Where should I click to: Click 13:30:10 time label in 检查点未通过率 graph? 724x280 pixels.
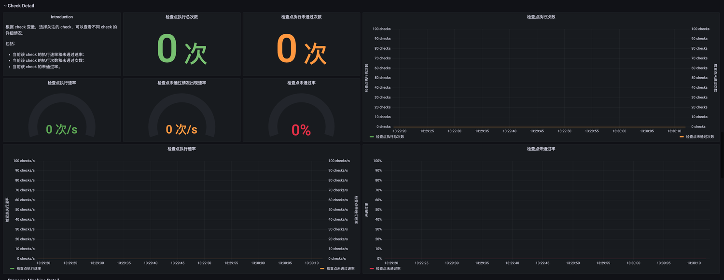coord(694,263)
